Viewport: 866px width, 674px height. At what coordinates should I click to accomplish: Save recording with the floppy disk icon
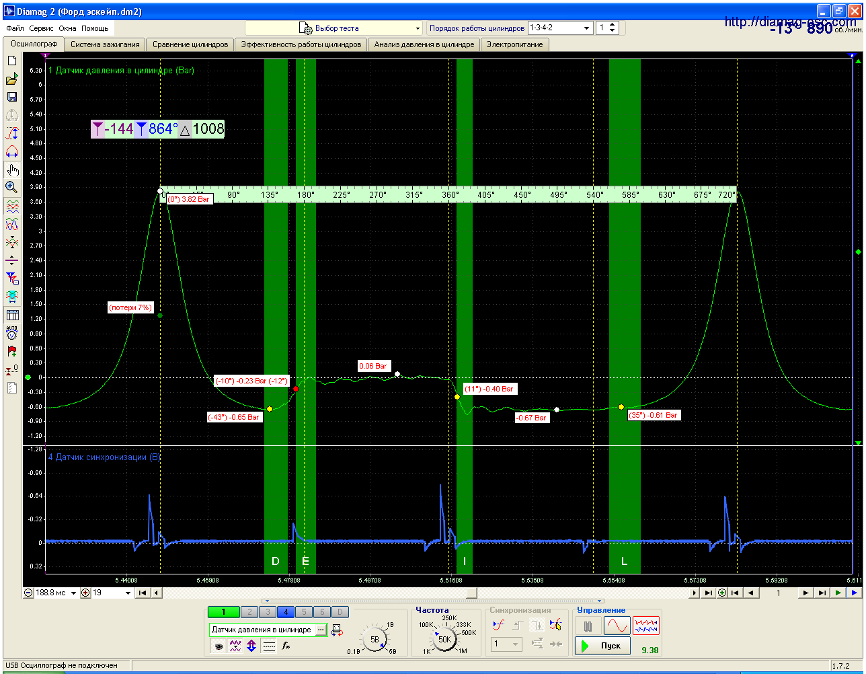(x=11, y=97)
